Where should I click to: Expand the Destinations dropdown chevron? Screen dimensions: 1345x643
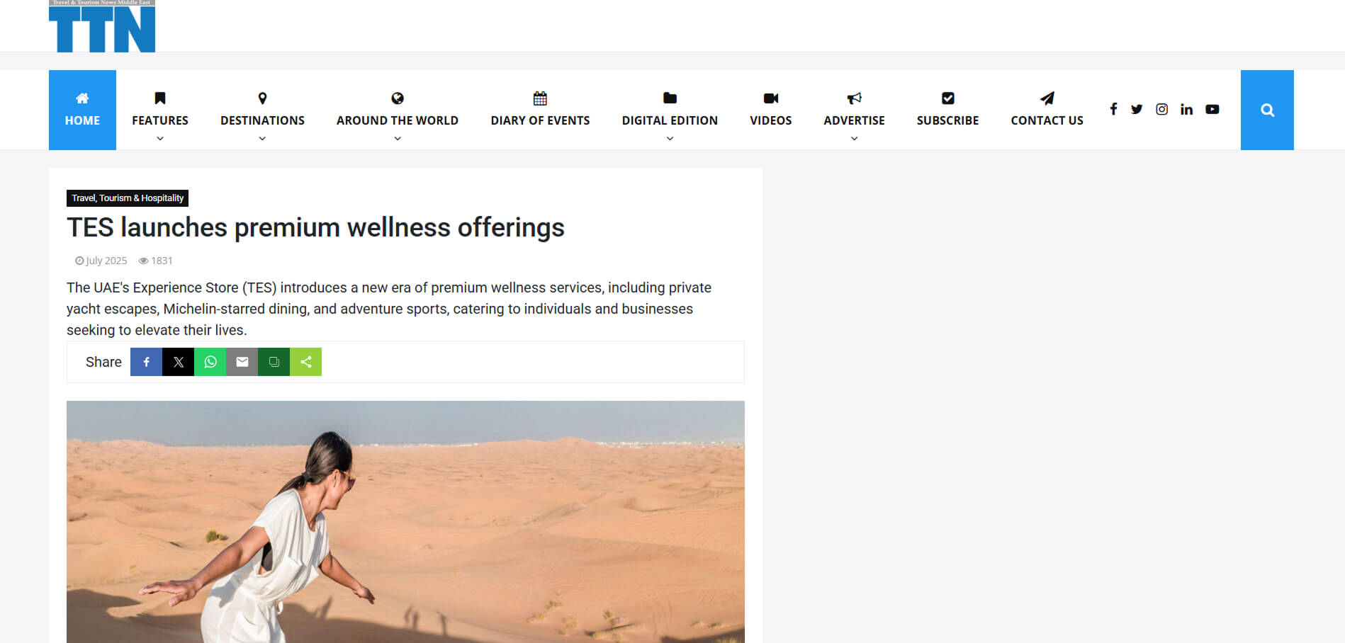(262, 139)
